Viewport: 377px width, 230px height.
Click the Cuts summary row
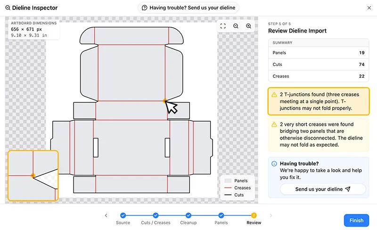point(319,65)
